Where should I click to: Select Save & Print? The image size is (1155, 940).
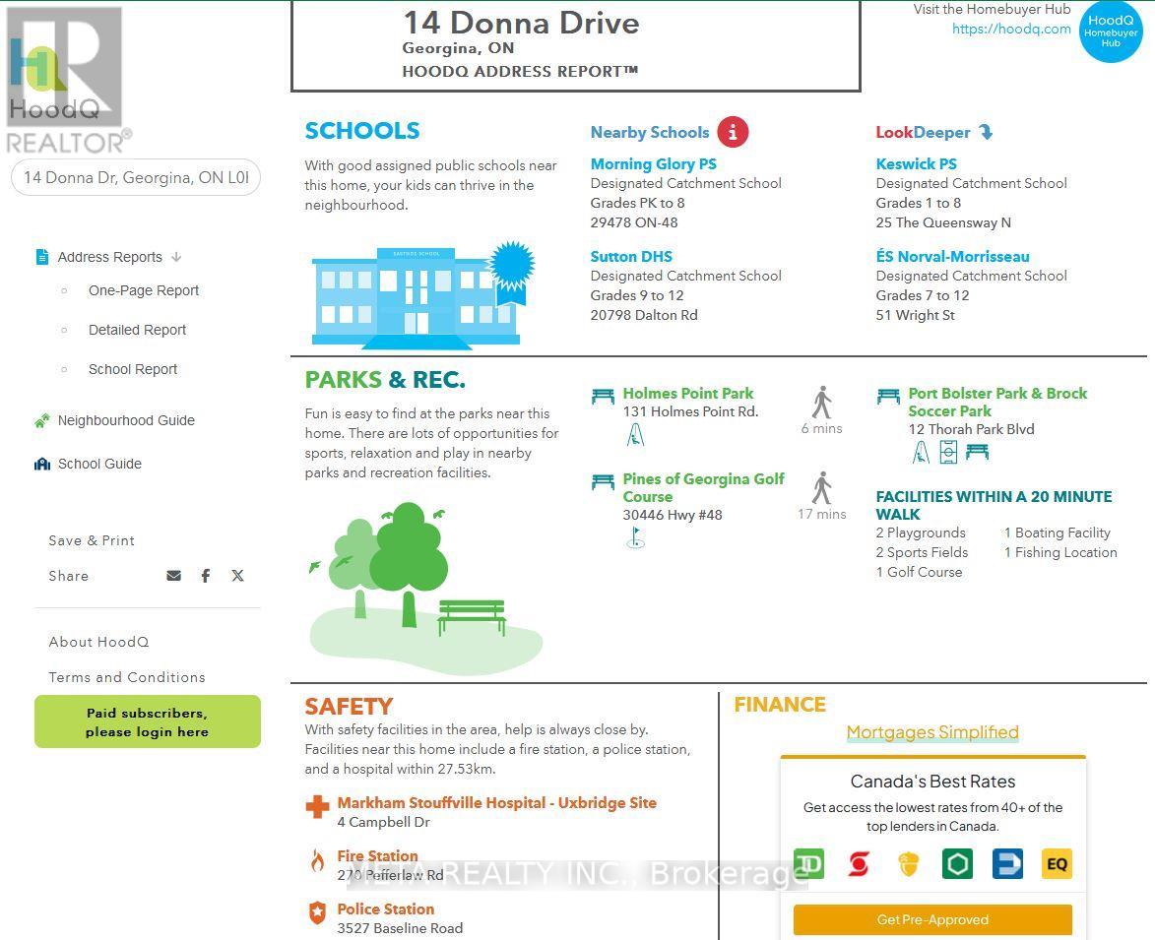tap(92, 540)
